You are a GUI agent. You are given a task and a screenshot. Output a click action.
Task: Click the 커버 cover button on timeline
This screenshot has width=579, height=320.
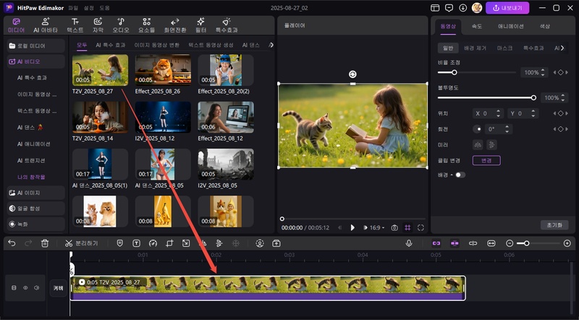tap(59, 288)
